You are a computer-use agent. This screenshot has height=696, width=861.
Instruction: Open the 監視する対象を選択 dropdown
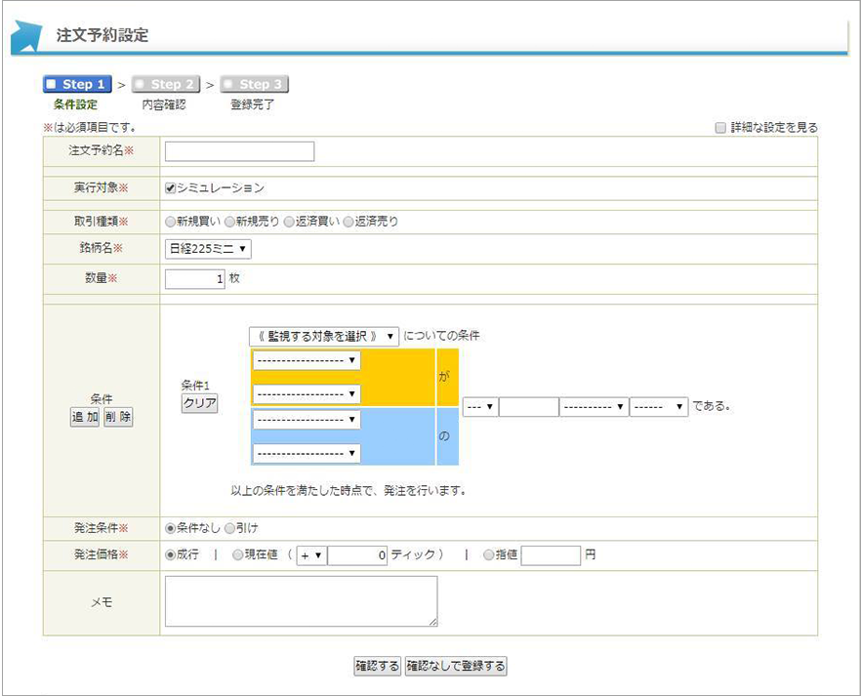click(323, 336)
